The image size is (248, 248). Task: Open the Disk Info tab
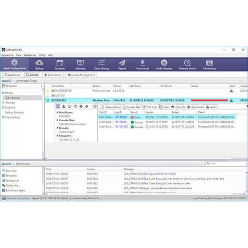(x=178, y=107)
